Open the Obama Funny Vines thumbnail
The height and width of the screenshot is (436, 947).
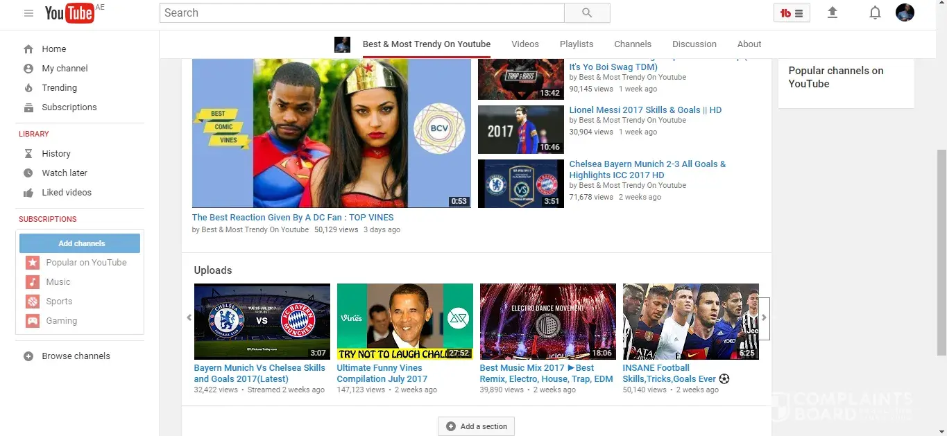404,321
